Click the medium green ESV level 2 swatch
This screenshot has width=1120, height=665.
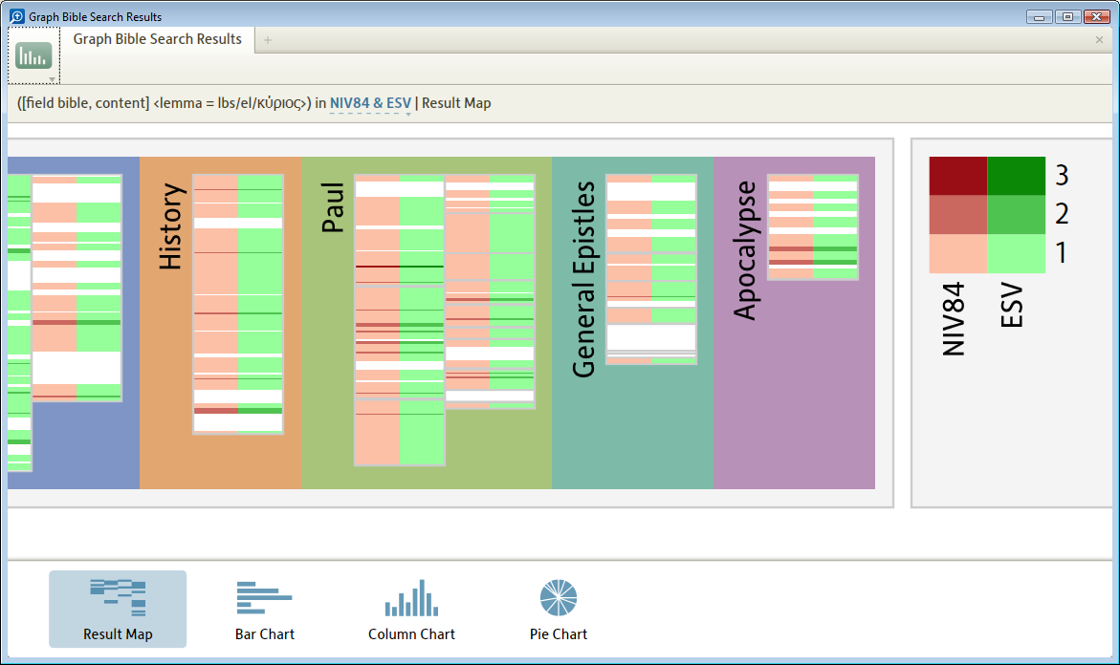(x=1017, y=215)
